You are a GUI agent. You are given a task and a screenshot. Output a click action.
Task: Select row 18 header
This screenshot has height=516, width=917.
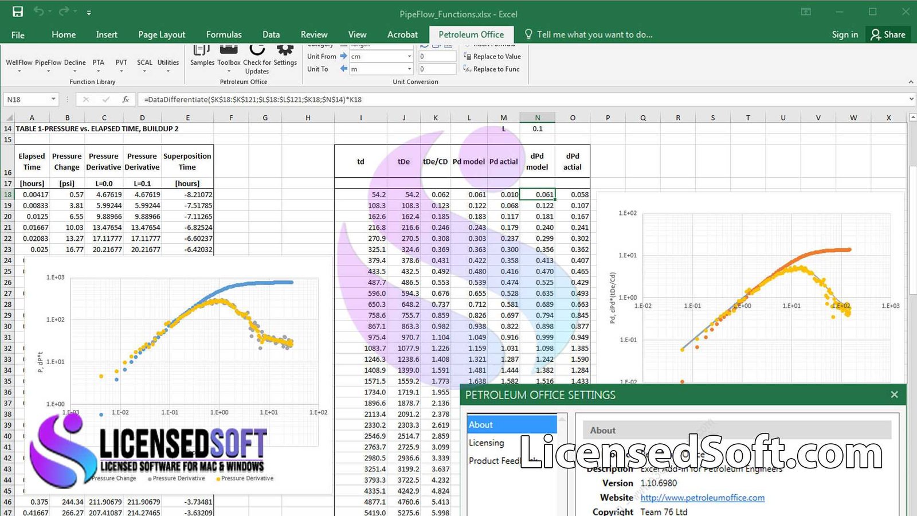pyautogui.click(x=7, y=194)
